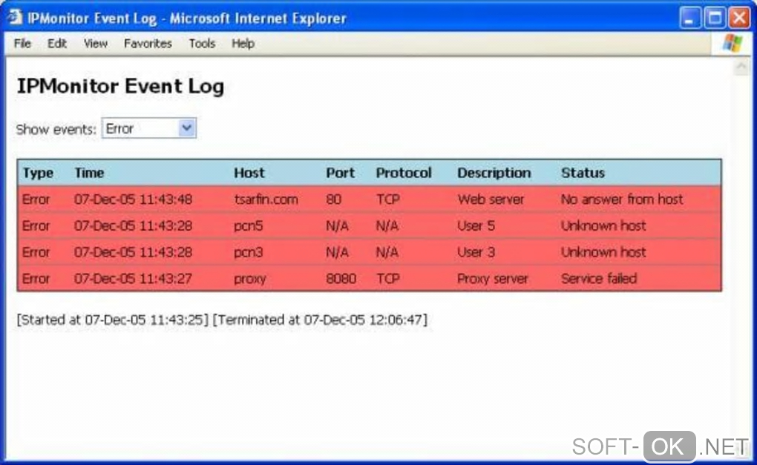This screenshot has width=757, height=465.
Task: Select the proxy server error row
Action: (x=369, y=279)
